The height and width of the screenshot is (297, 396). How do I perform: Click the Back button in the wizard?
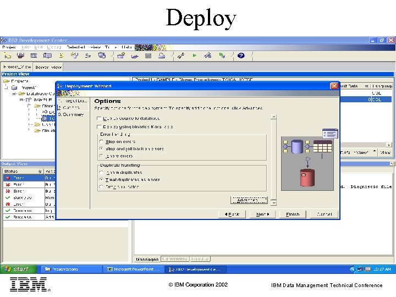pos(232,214)
